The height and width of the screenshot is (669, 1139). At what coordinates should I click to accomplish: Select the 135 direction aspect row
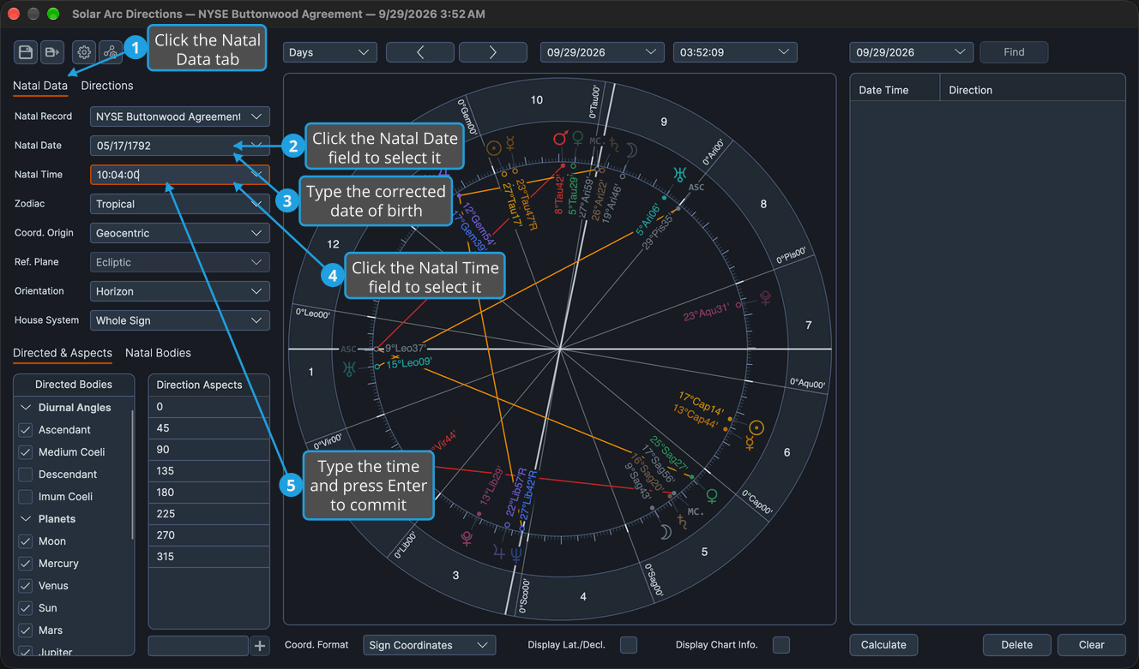click(x=209, y=471)
